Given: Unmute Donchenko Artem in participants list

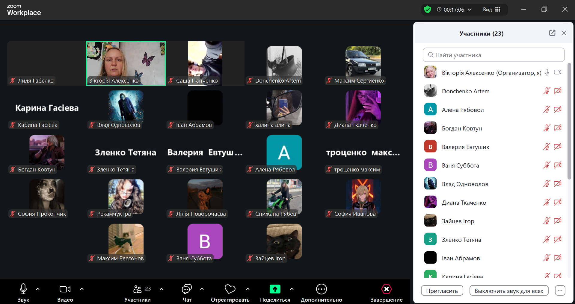Looking at the screenshot, I should [x=547, y=91].
